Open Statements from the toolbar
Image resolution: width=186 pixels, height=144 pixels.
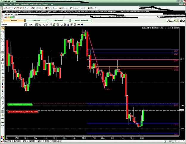click(x=63, y=8)
